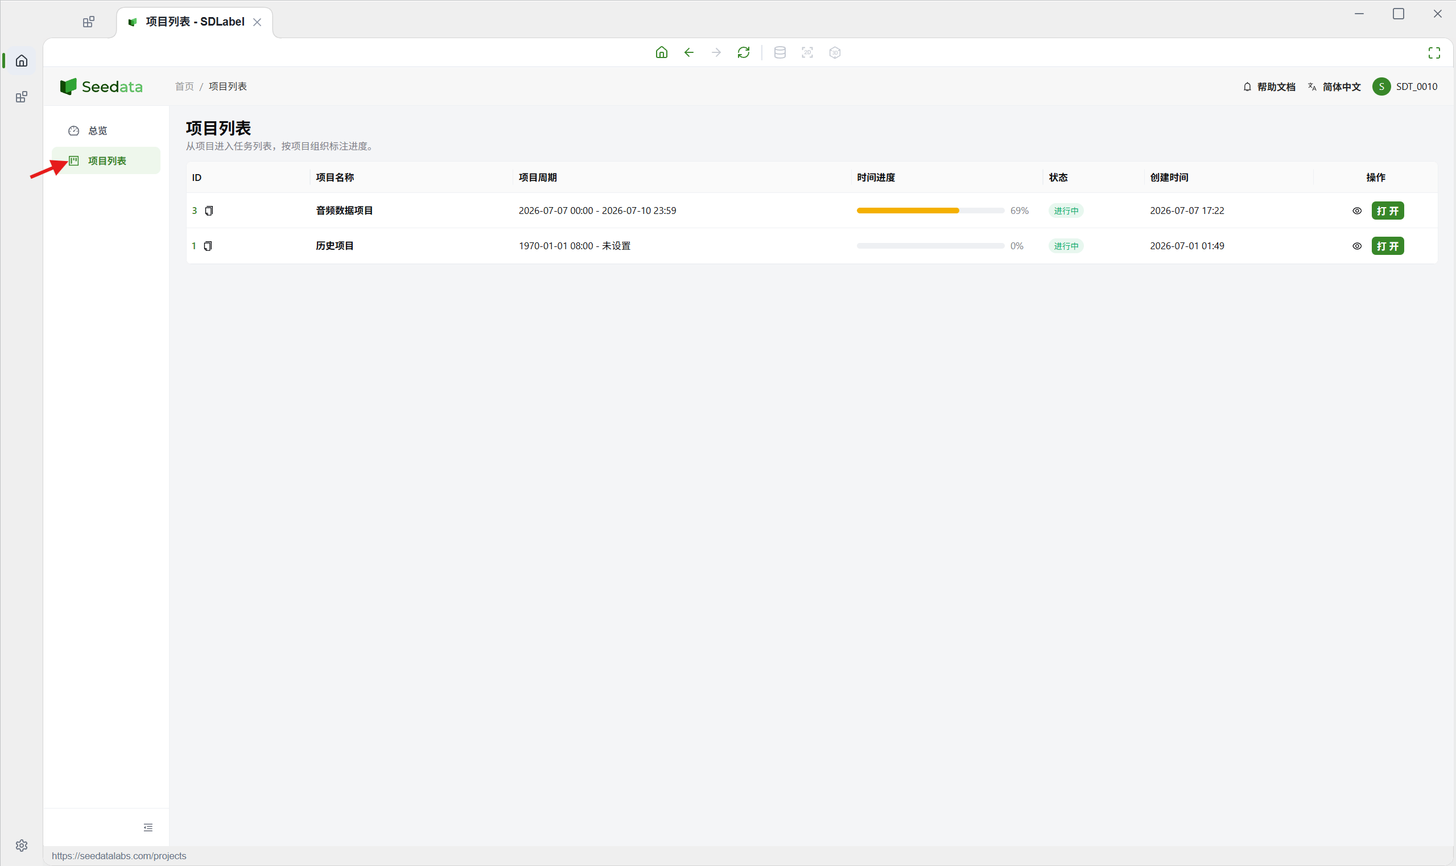This screenshot has width=1456, height=866.
Task: Click the 音频数据项目 project name
Action: [x=344, y=211]
